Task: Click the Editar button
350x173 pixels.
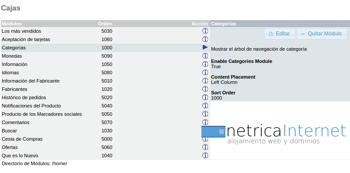Action: [280, 34]
